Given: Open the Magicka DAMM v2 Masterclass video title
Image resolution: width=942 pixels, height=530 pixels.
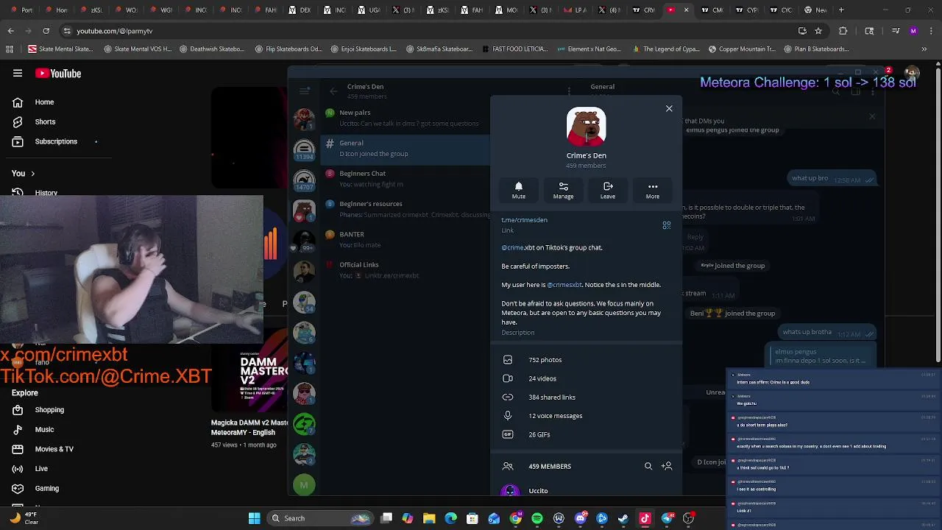Looking at the screenshot, I should click(249, 428).
